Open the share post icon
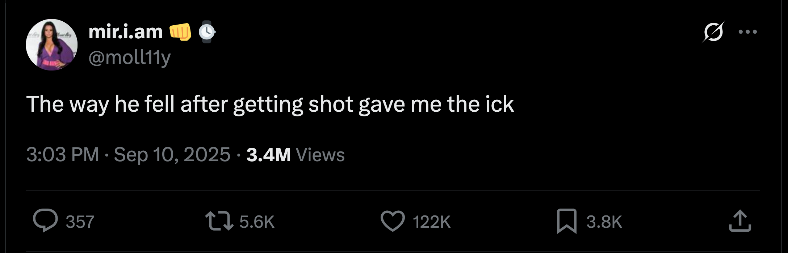788x253 pixels. click(740, 221)
